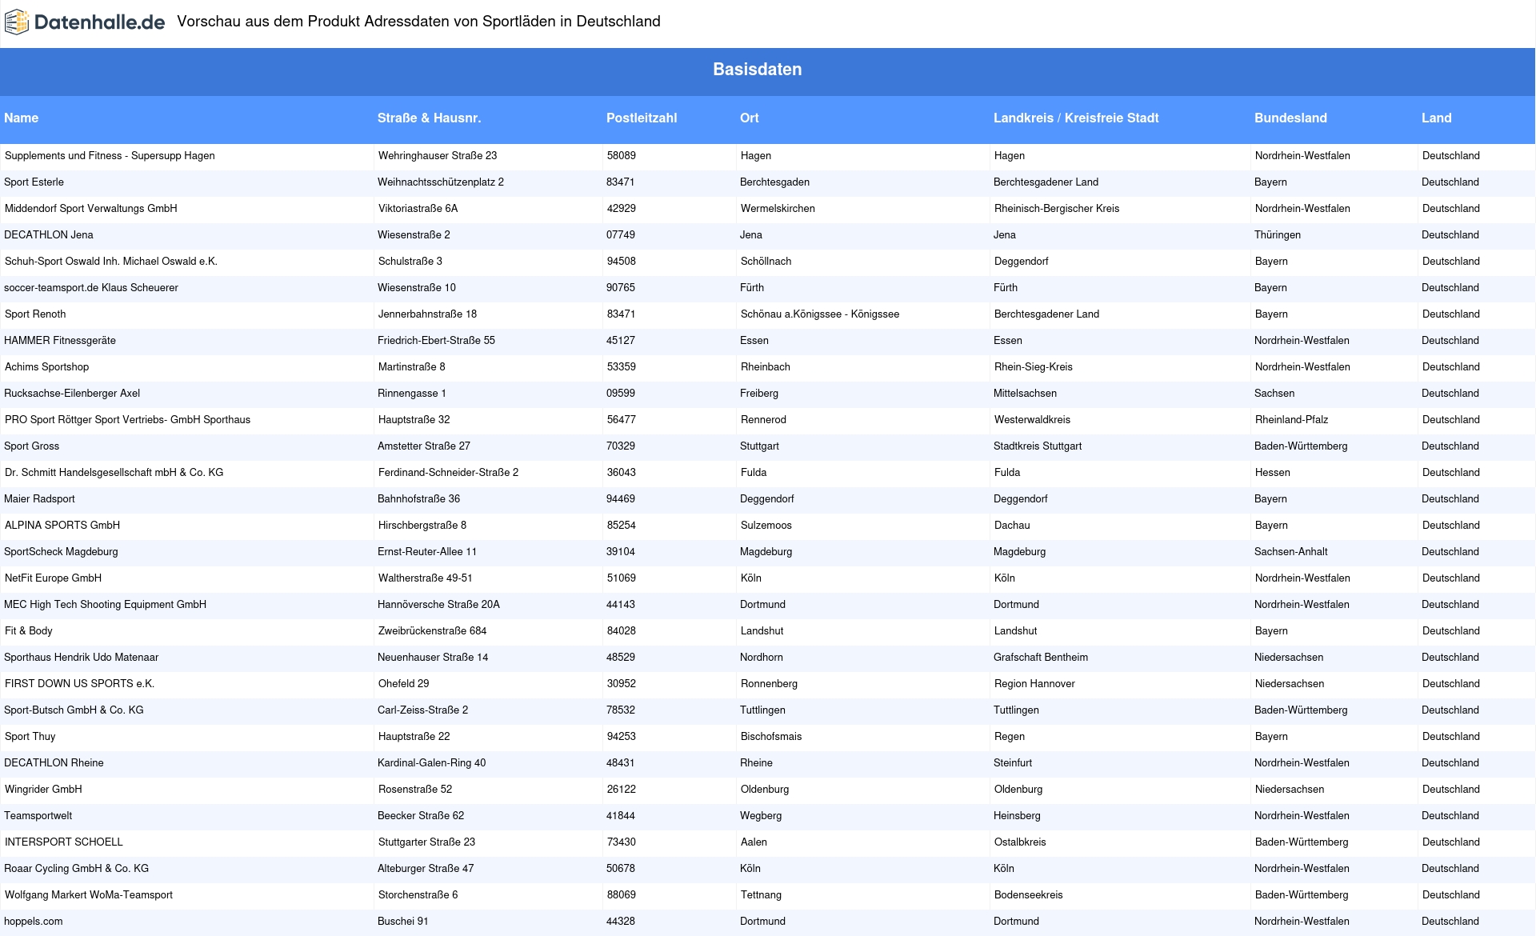The image size is (1536, 936).
Task: Select Landkreis cell Stadtkreis Stuttgart
Action: tap(1038, 446)
